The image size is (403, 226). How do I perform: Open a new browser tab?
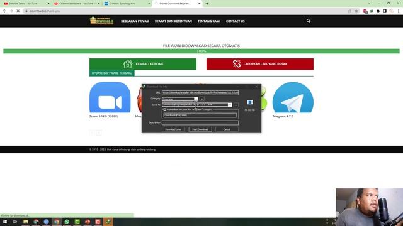(207, 4)
